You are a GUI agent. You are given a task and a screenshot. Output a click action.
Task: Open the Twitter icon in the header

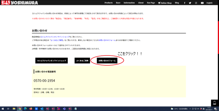click(x=190, y=3)
